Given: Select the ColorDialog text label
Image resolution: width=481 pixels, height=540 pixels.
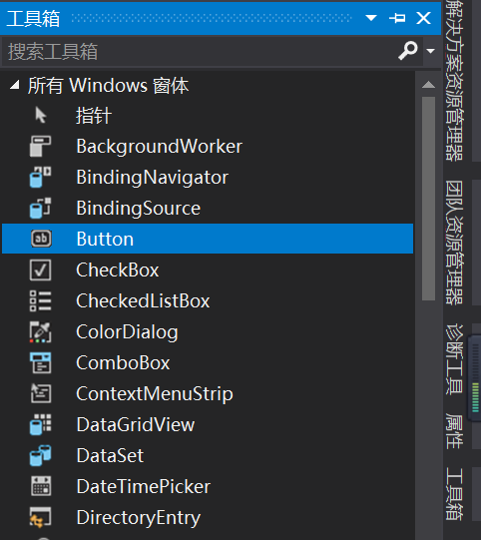Looking at the screenshot, I should coord(127,332).
